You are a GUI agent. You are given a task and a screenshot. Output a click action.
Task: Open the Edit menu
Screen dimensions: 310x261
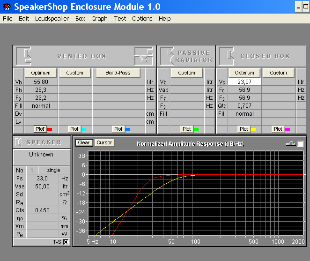click(24, 19)
